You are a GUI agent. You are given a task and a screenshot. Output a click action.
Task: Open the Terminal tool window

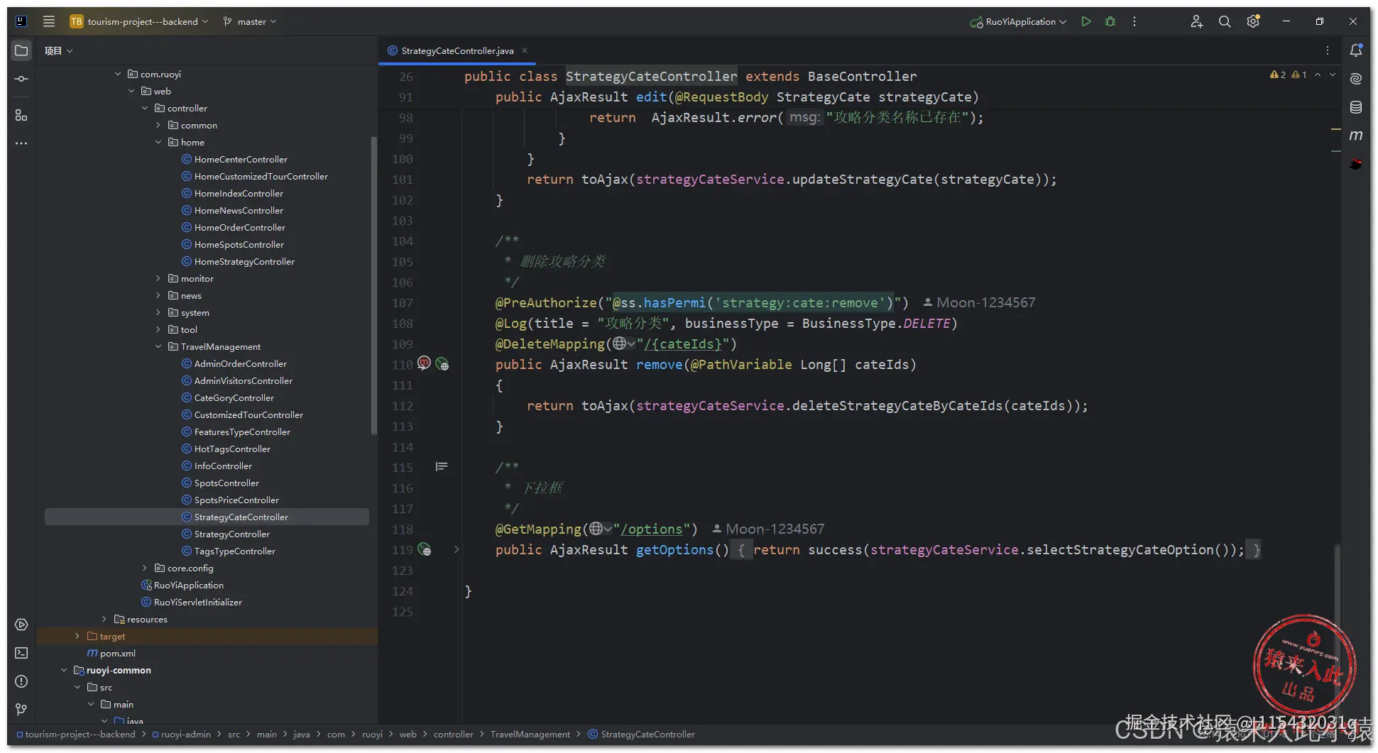tap(21, 653)
